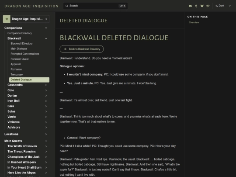Expand In Hushed Whispers chevron

pyautogui.click(x=46, y=162)
